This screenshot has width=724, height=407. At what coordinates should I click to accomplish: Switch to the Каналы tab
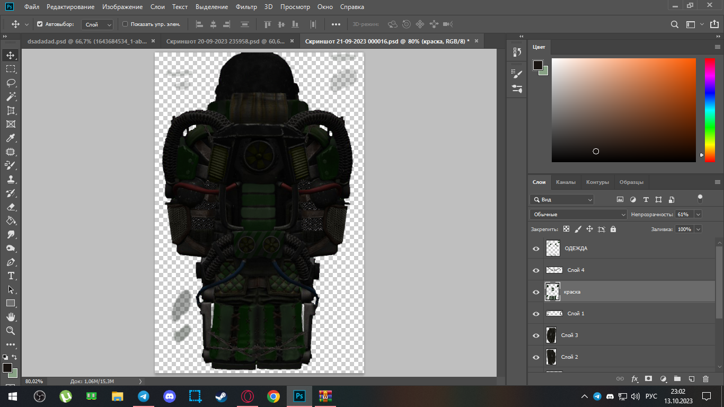point(566,182)
